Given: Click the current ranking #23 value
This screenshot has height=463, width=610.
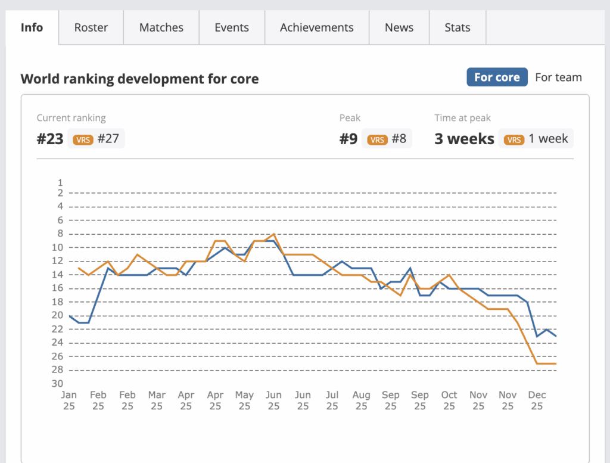Looking at the screenshot, I should pyautogui.click(x=50, y=139).
